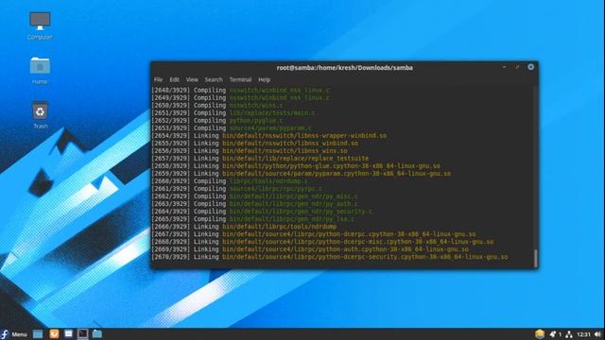Open the Edit menu in terminal

tap(174, 79)
